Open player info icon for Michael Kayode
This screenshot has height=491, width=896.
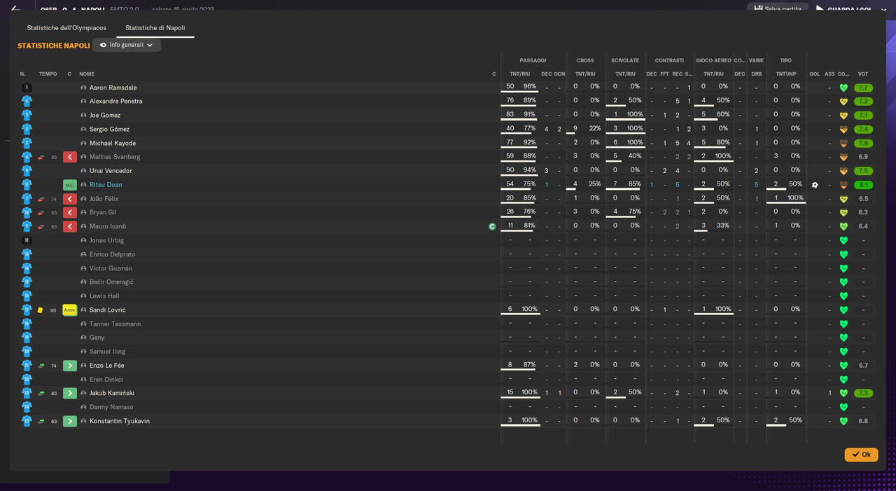tap(83, 144)
